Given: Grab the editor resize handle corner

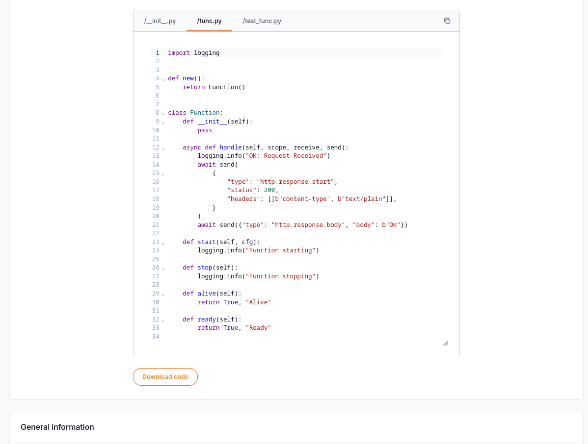Looking at the screenshot, I should [x=445, y=344].
